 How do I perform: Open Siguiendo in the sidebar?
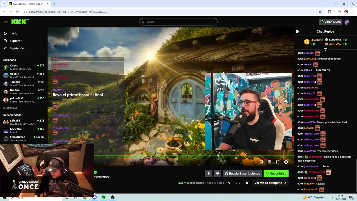(17, 48)
